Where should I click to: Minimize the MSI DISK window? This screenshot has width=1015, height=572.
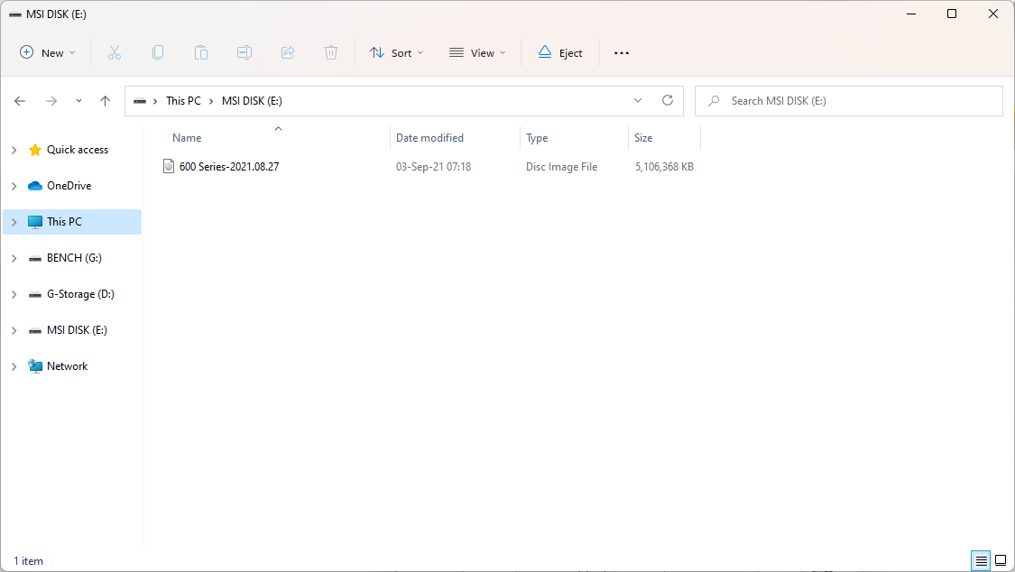pyautogui.click(x=911, y=14)
